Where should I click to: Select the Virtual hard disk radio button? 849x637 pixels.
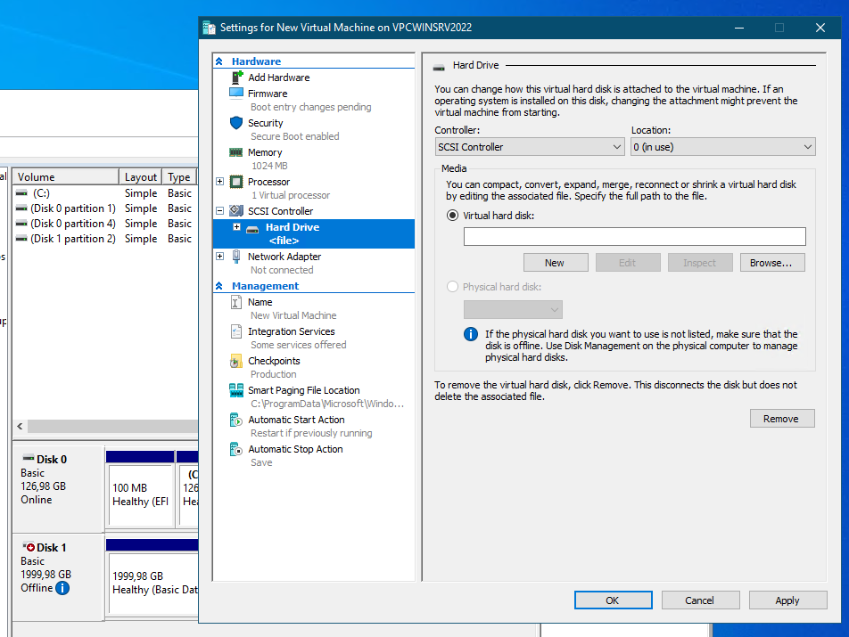point(453,216)
